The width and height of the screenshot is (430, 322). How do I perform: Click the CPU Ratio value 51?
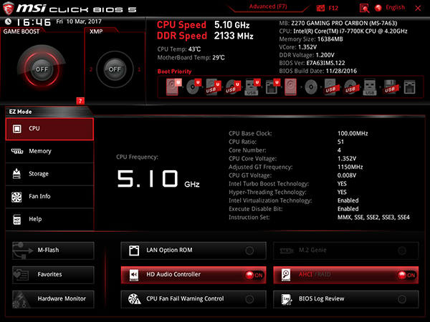coord(340,142)
